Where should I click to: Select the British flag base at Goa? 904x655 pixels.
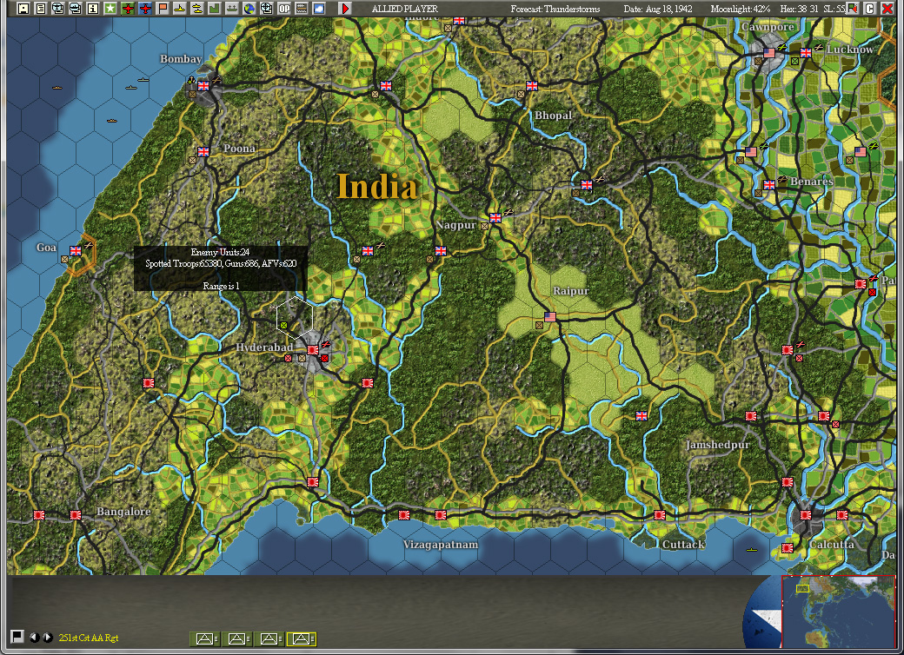(76, 250)
